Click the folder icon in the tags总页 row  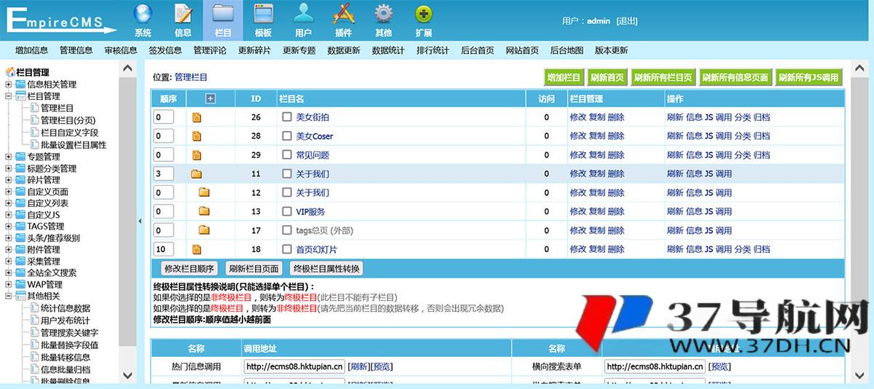[x=204, y=231]
